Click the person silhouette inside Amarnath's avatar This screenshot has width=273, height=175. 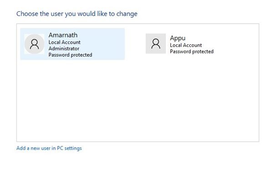(x=34, y=44)
